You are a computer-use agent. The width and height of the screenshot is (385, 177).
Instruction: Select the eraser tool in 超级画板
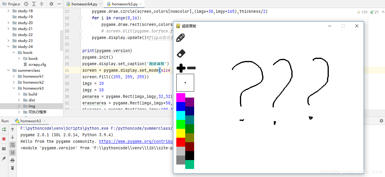coord(181,53)
